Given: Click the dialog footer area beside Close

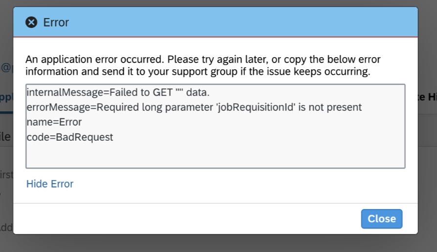Looking at the screenshot, I should (x=187, y=219).
